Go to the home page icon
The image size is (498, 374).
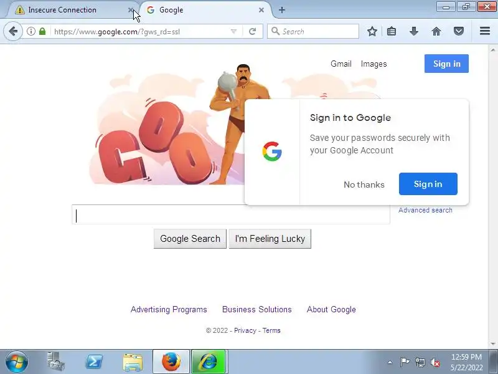click(x=436, y=31)
